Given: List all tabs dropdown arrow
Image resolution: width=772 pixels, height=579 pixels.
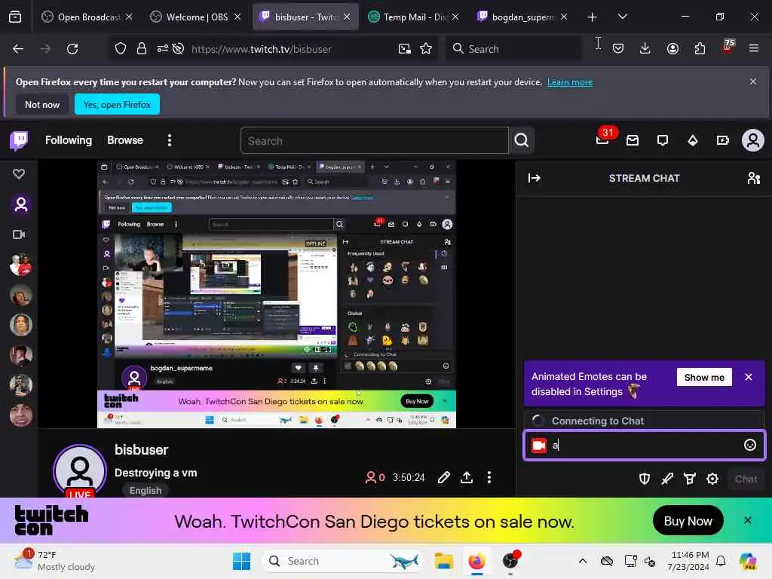Looking at the screenshot, I should click(622, 17).
